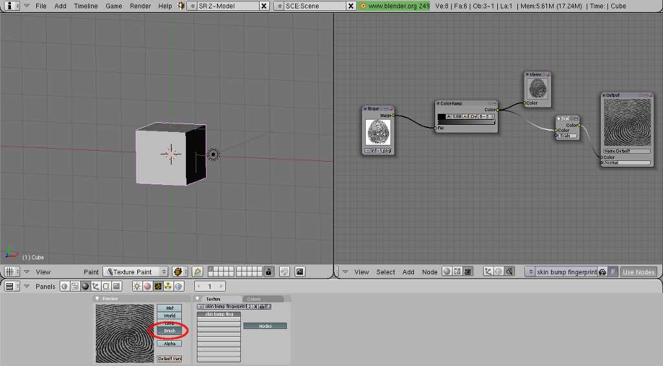Image resolution: width=663 pixels, height=366 pixels.
Task: Toggle Alpha in the Preview panel
Action: pos(170,343)
